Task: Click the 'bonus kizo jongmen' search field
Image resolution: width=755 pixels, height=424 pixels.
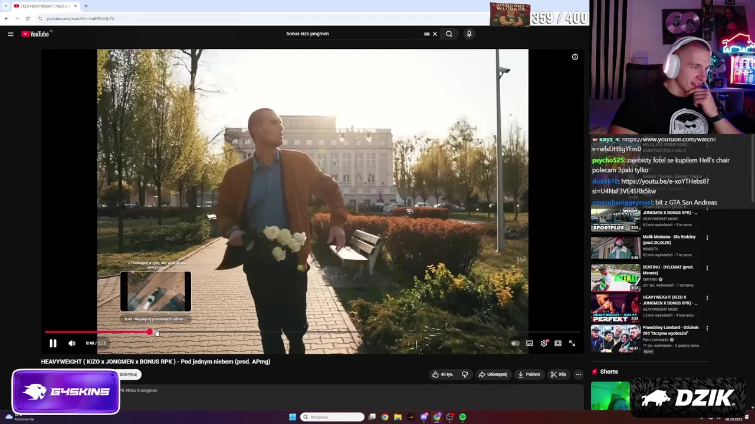Action: click(353, 34)
